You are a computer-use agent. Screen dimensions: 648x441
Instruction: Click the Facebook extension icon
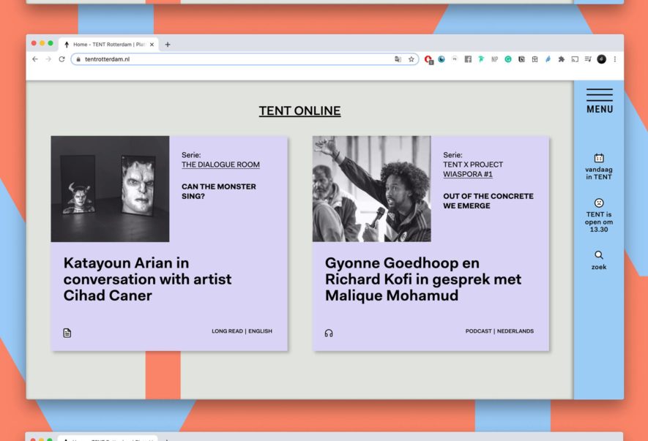[468, 59]
